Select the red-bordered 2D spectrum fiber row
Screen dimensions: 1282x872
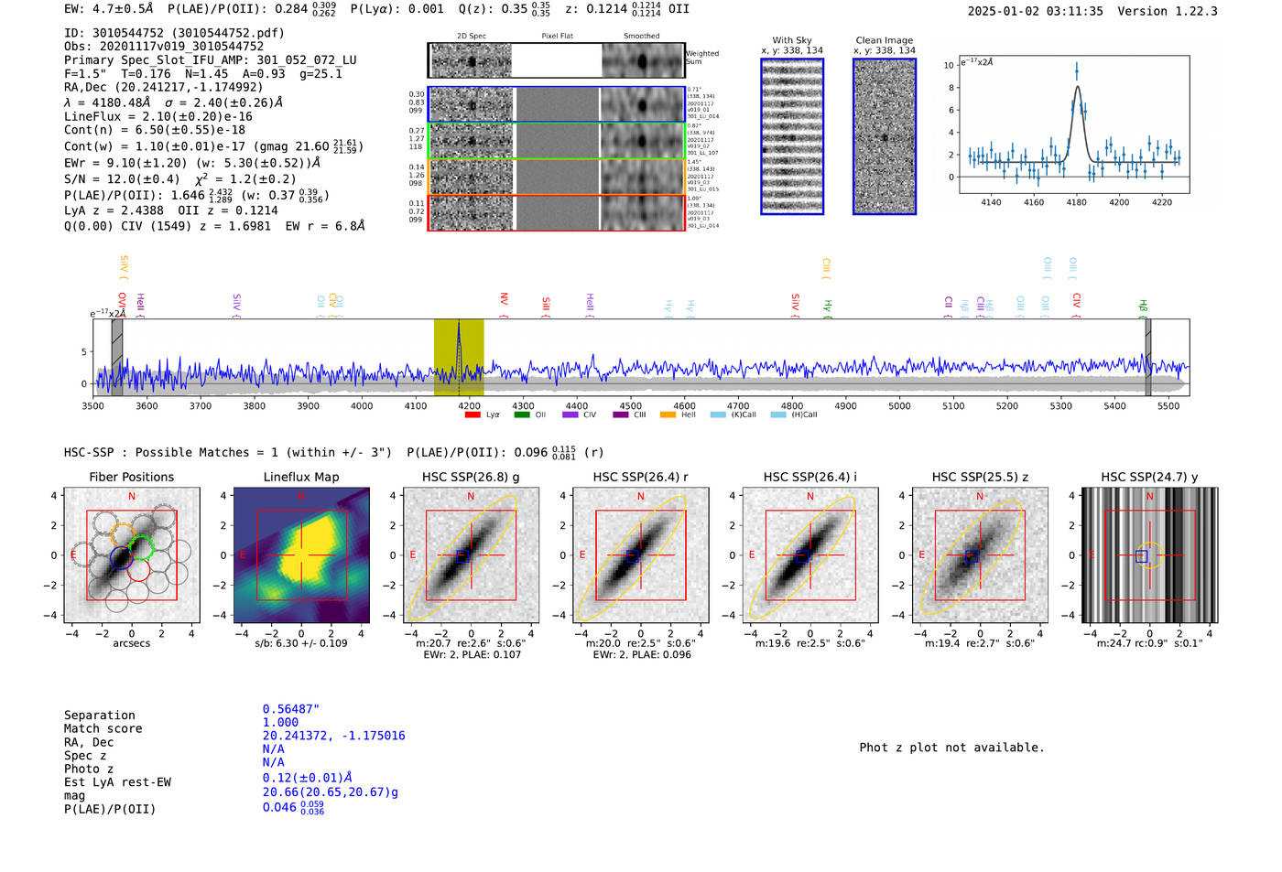[x=557, y=212]
